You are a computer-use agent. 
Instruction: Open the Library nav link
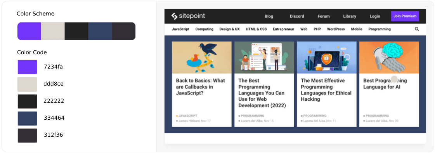(x=350, y=16)
